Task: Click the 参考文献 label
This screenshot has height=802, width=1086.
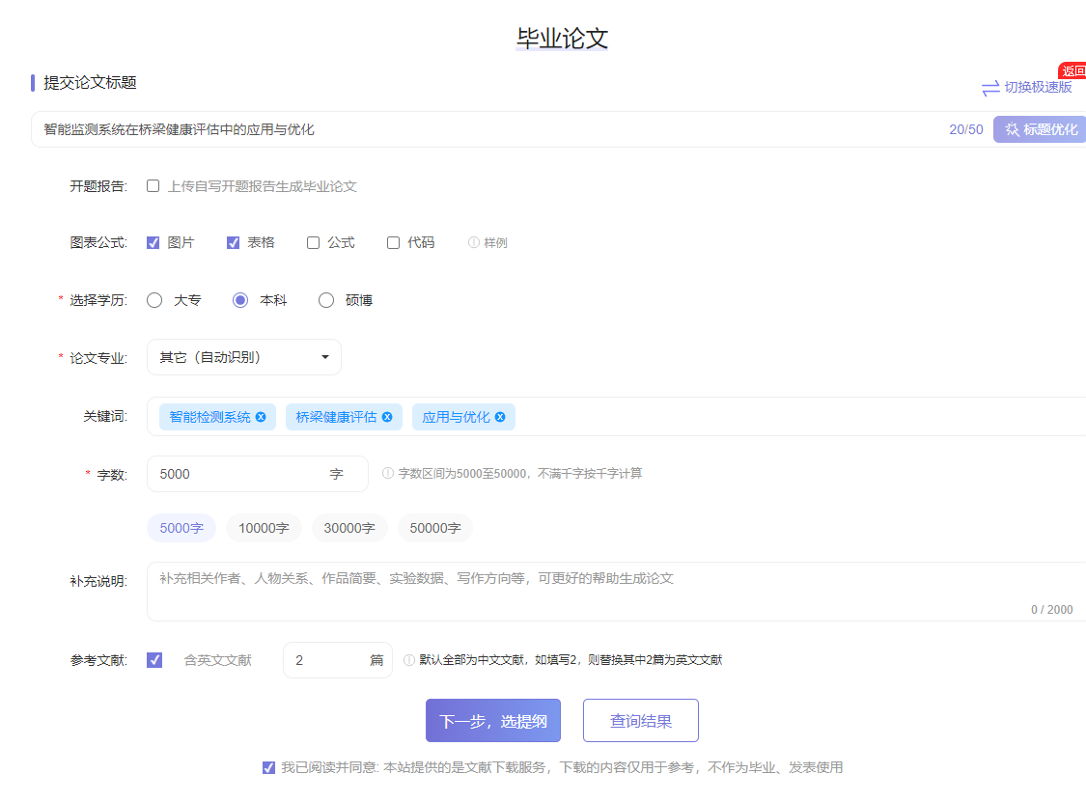Action: click(x=98, y=660)
